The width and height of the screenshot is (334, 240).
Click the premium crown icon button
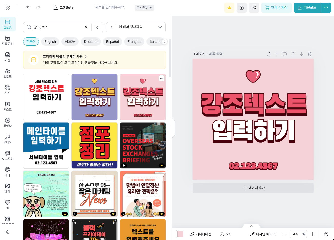tap(229, 8)
